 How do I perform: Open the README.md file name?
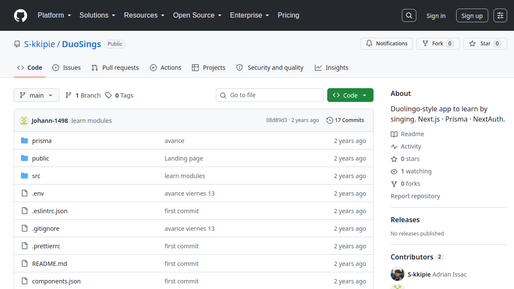(x=50, y=264)
